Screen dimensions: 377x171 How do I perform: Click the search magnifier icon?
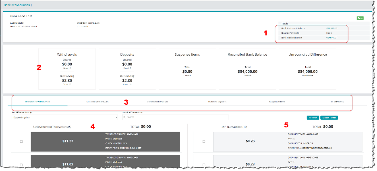click(125, 117)
